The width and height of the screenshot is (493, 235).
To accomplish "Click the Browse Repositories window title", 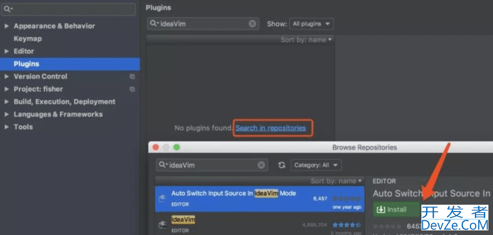I will 364,147.
